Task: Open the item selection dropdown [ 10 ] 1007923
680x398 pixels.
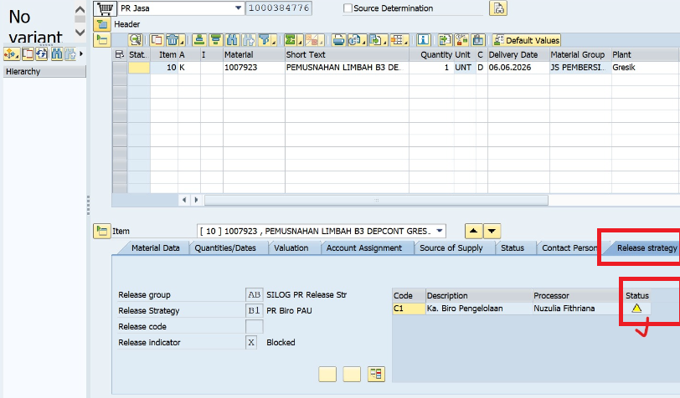Action: pos(440,231)
